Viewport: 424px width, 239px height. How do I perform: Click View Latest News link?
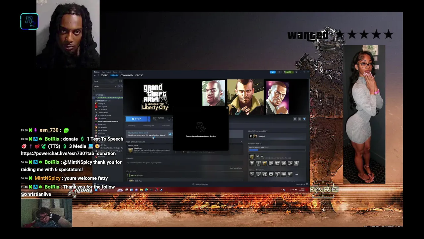click(x=236, y=168)
